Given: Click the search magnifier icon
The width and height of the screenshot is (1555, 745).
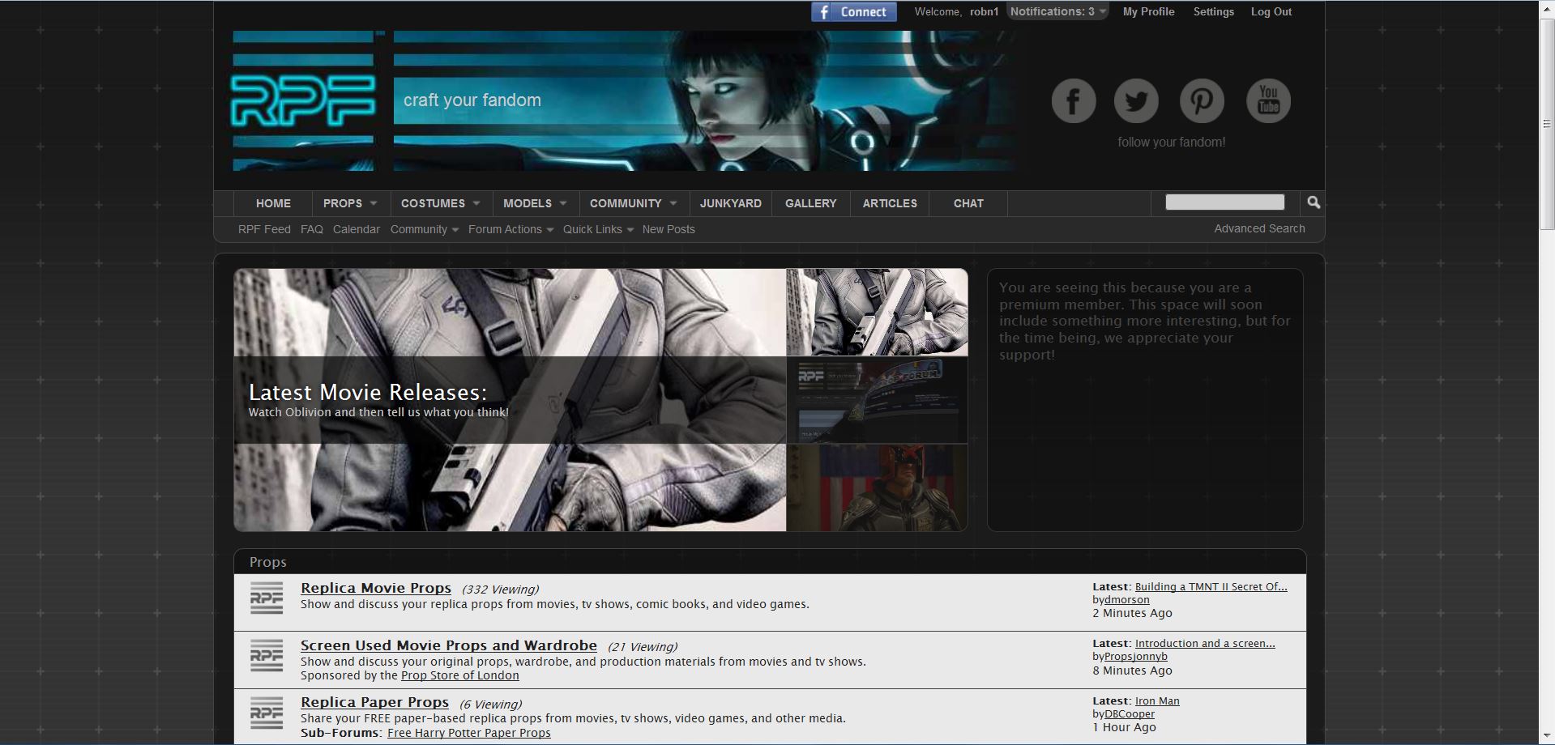Looking at the screenshot, I should [1314, 202].
